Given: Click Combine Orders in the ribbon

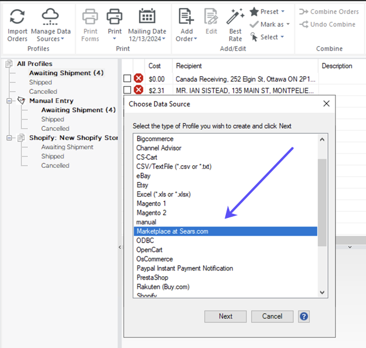Looking at the screenshot, I should point(329,12).
